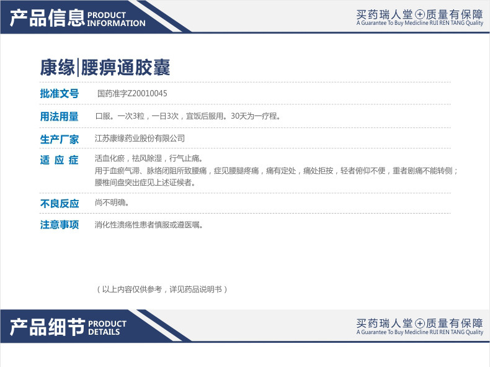The width and height of the screenshot is (490, 367).
Task: Click the 用法用量 label
Action: click(60, 116)
